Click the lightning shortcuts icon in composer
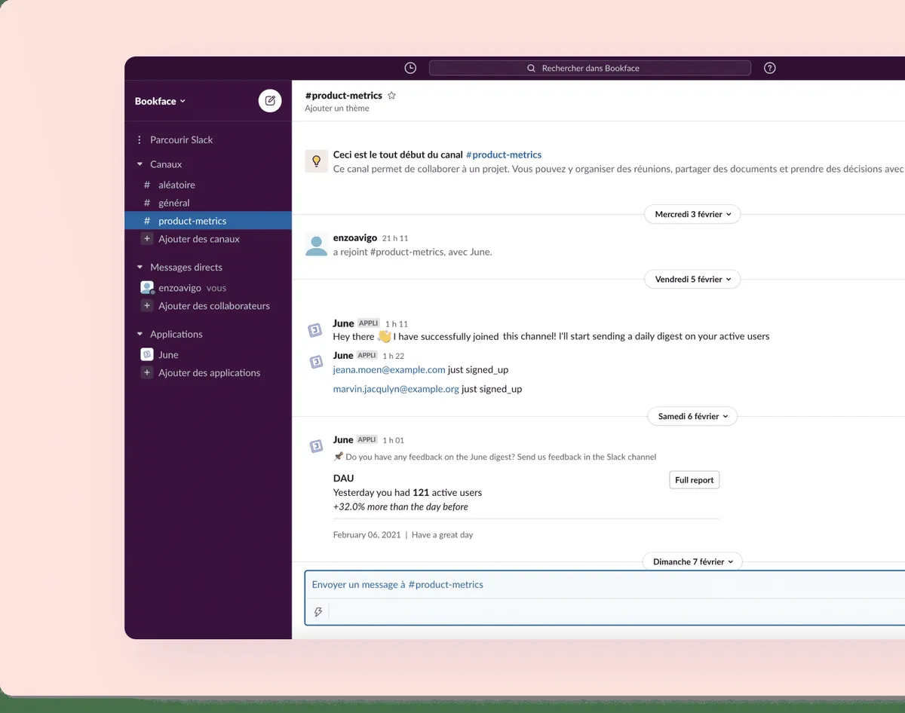This screenshot has height=713, width=905. [318, 612]
